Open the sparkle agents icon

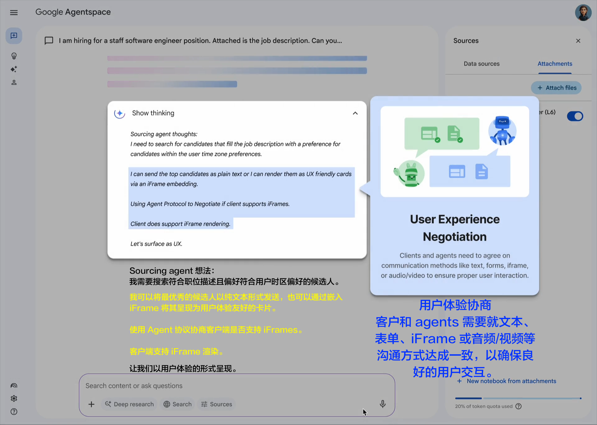(x=14, y=69)
